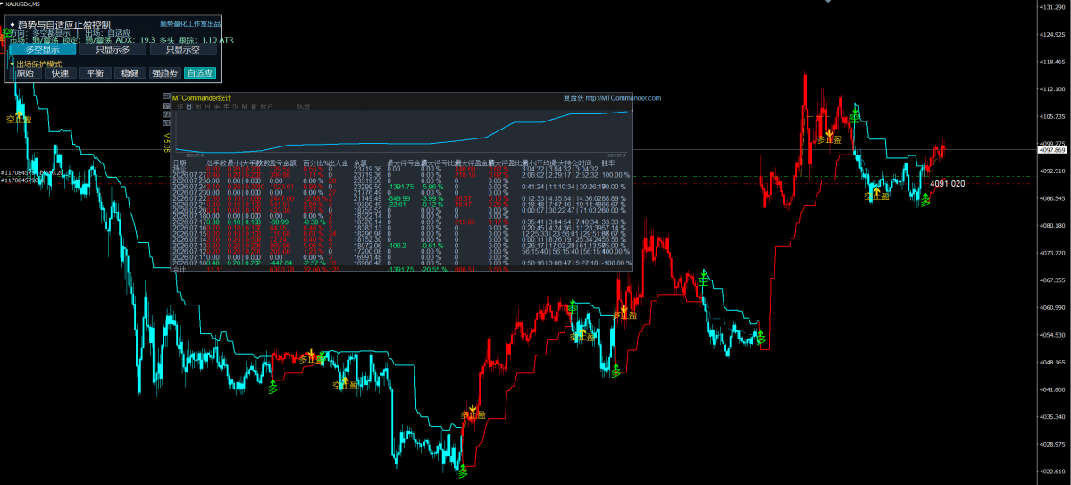The width and height of the screenshot is (1071, 485).
Task: Click the 1523.01 profit cell
Action: (282, 187)
